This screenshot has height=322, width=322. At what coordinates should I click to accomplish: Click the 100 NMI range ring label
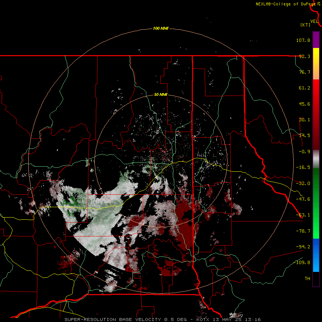pyautogui.click(x=161, y=28)
